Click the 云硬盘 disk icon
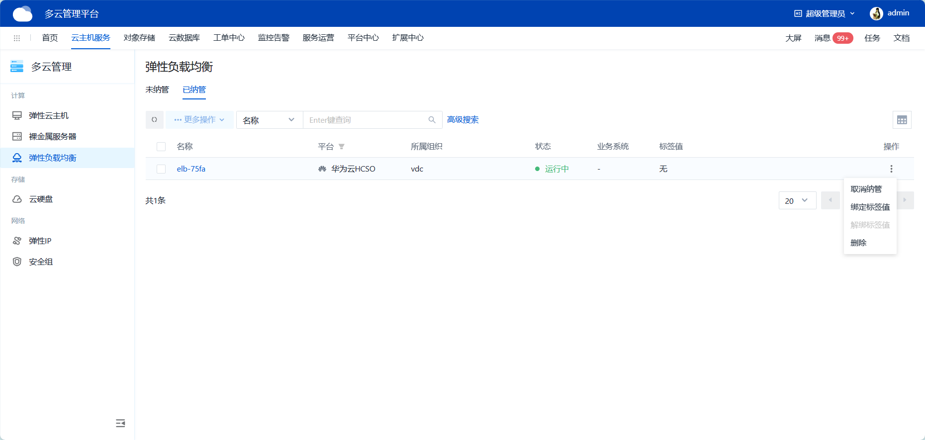 click(x=17, y=199)
